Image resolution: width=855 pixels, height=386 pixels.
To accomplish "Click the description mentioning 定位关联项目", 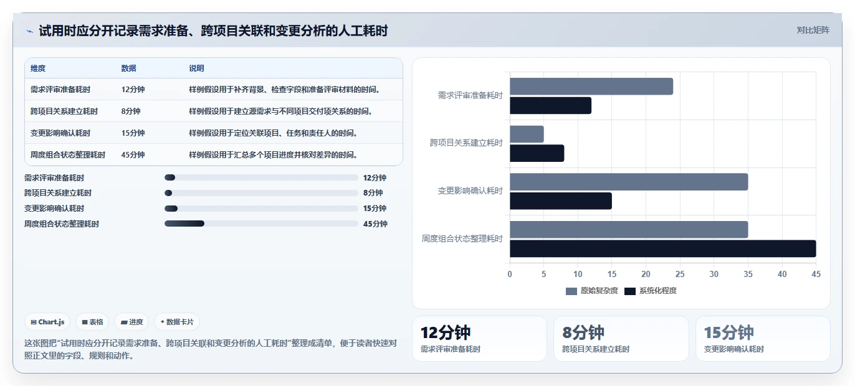I will pos(273,133).
